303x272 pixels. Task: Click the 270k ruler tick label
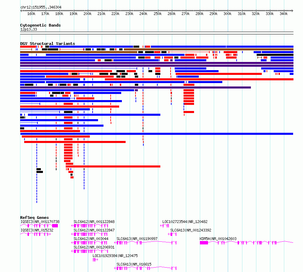click(186, 14)
